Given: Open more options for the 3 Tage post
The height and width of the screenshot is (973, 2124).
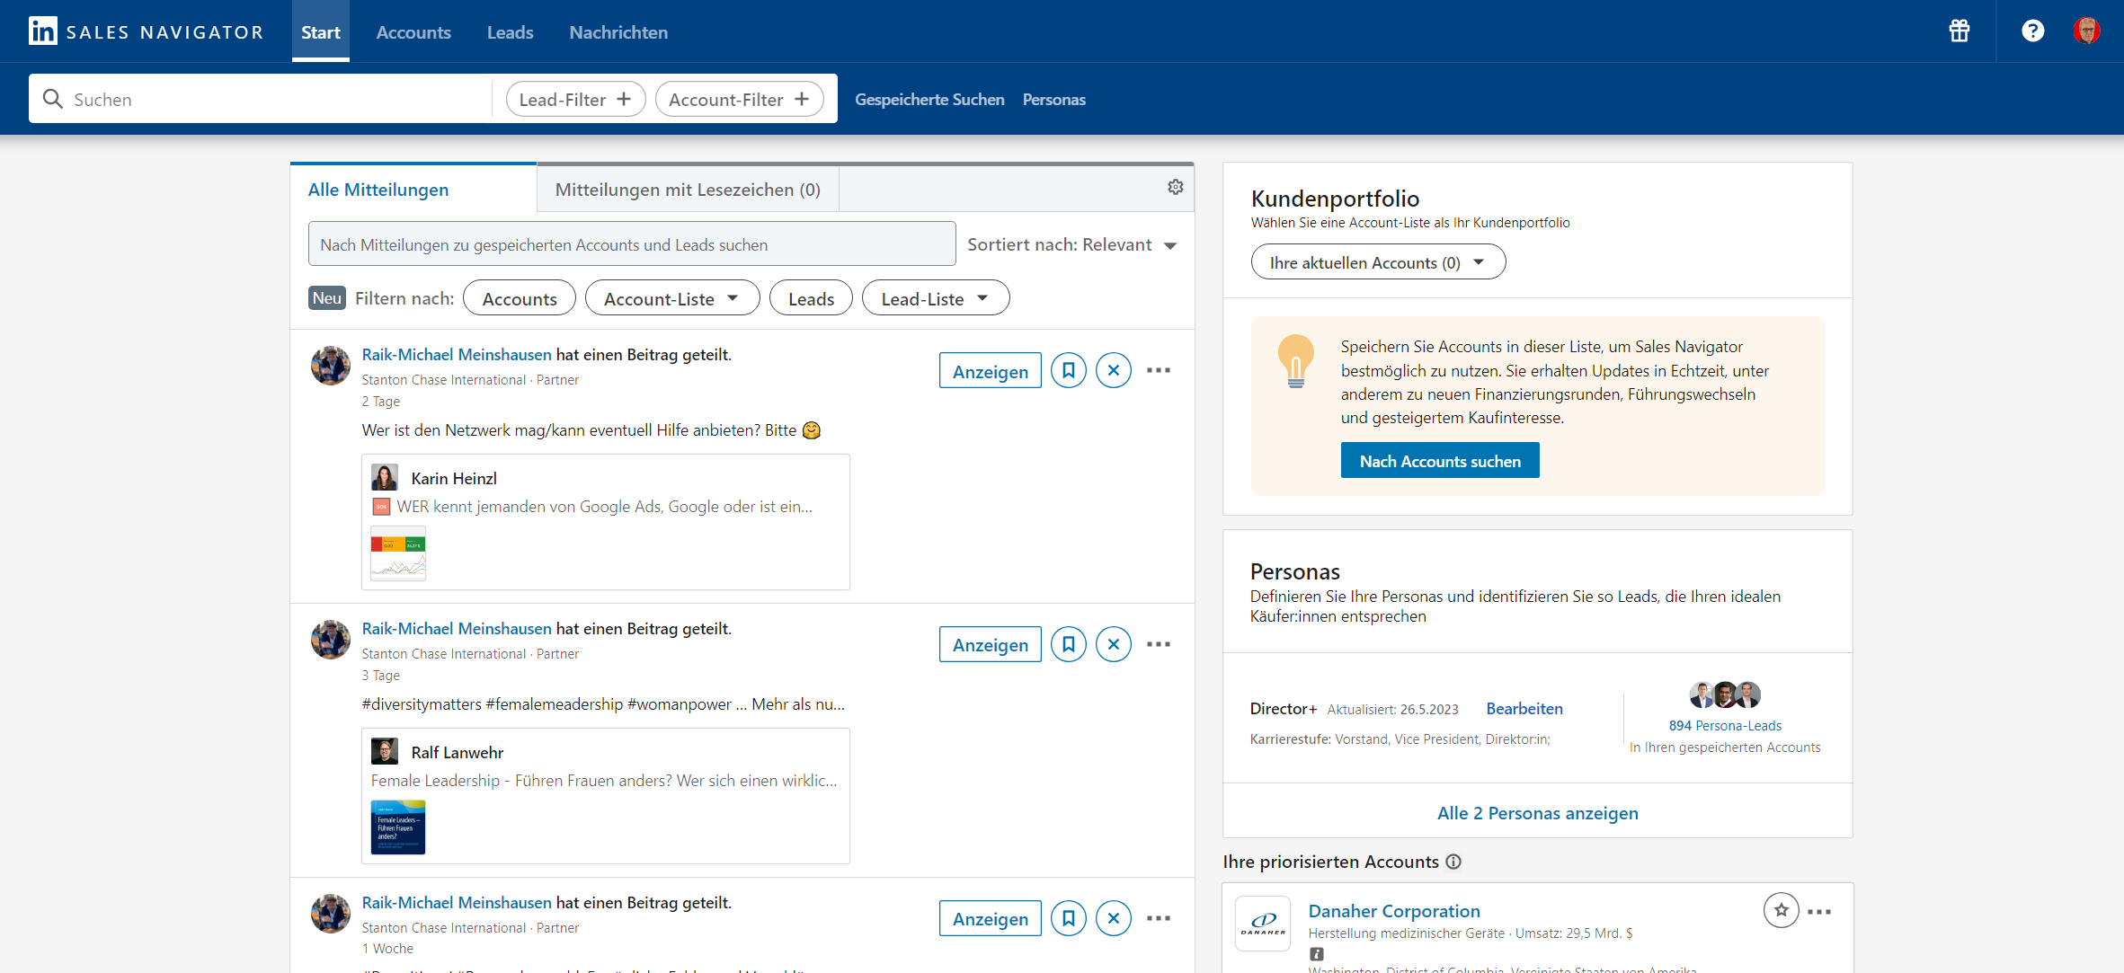Looking at the screenshot, I should point(1159,644).
